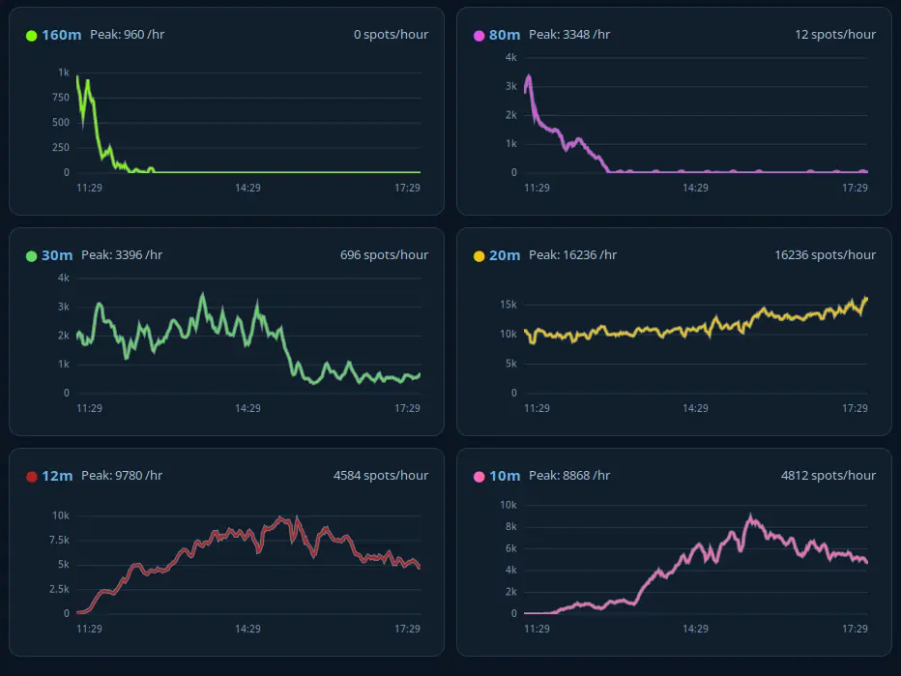901x676 pixels.
Task: Click the 750 label on 160m y-axis
Action: pyautogui.click(x=61, y=98)
